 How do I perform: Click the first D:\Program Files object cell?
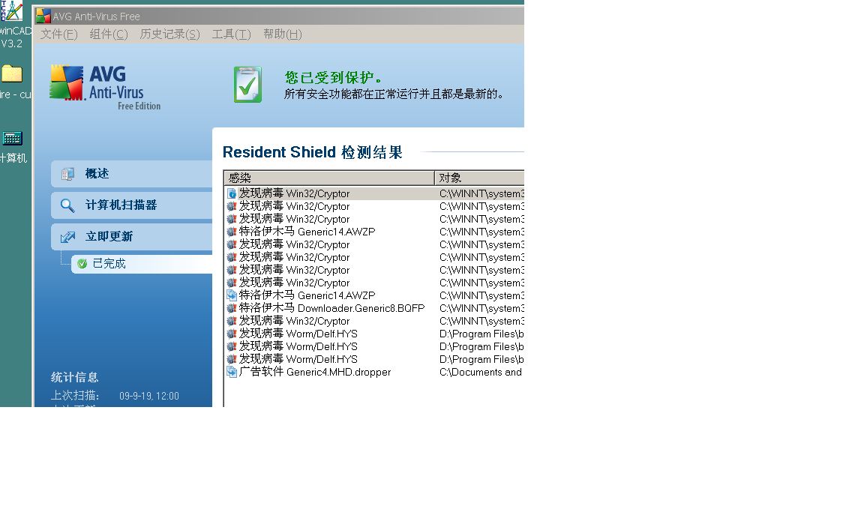(481, 334)
